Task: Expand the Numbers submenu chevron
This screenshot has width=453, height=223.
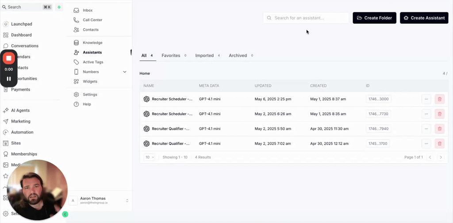Action: click(125, 72)
